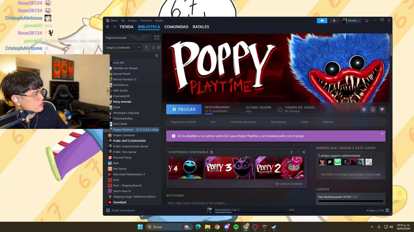Go to the COMUNIDAD tab
The height and width of the screenshot is (232, 414).
pos(176,27)
